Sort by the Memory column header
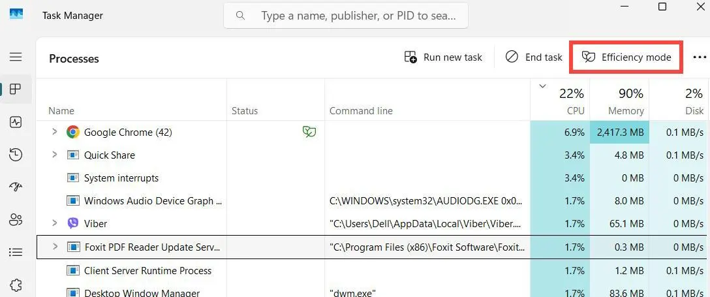The width and height of the screenshot is (710, 297). 619,101
